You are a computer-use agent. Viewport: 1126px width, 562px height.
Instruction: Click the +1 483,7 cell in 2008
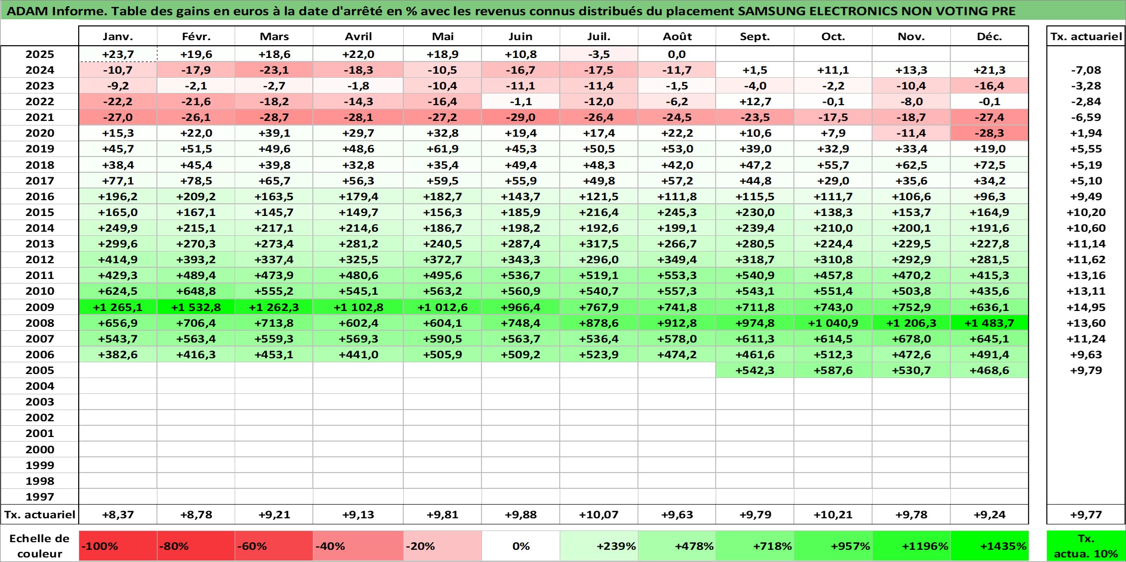[x=989, y=323]
